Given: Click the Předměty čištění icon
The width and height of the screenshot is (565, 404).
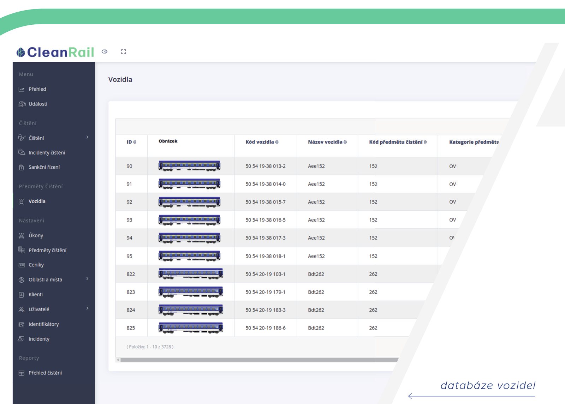Looking at the screenshot, I should [22, 250].
